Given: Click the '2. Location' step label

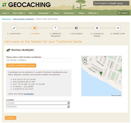Looking at the screenshot, I should coord(35,33).
